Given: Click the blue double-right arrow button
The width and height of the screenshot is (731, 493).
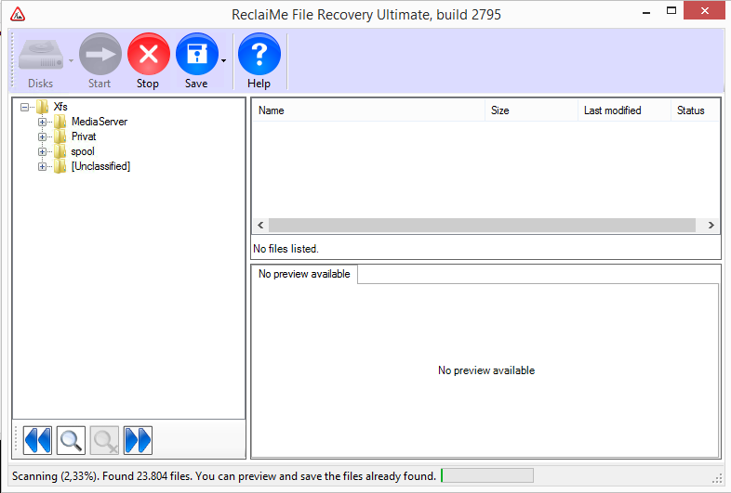Looking at the screenshot, I should click(x=138, y=440).
